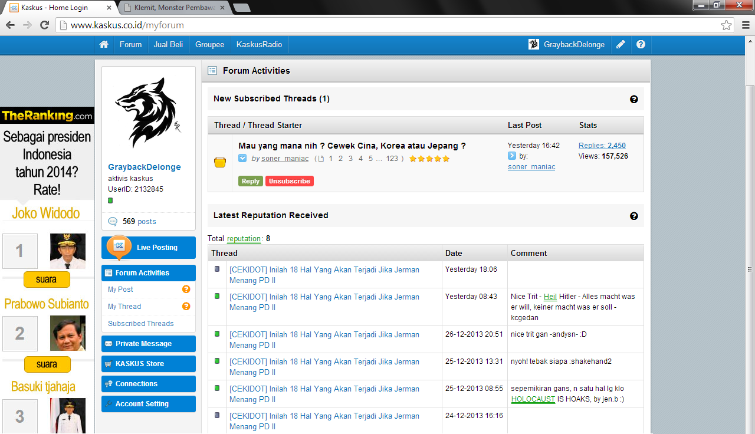Click TheRanking.com ad logo
Screen dimensions: 755x434
pyautogui.click(x=47, y=116)
